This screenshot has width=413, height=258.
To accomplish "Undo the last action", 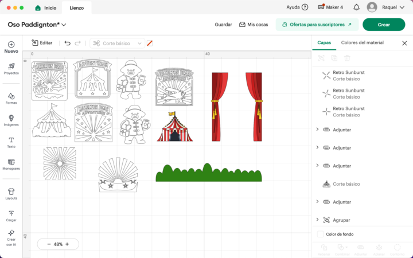I will click(x=68, y=43).
